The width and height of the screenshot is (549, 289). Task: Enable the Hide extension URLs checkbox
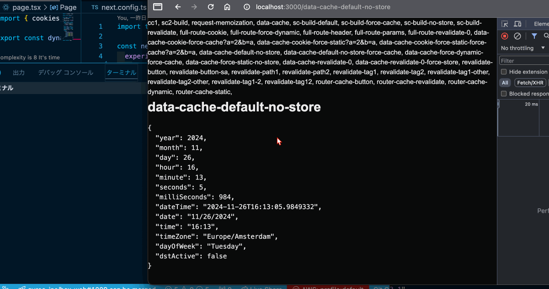click(x=504, y=72)
